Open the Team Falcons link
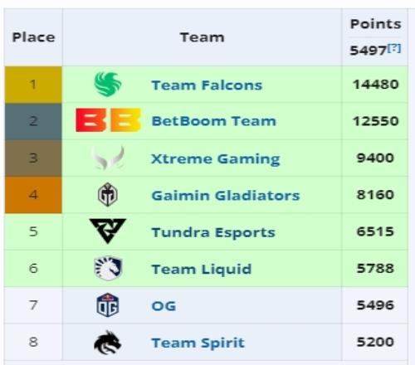This screenshot has width=415, height=365. 207,85
